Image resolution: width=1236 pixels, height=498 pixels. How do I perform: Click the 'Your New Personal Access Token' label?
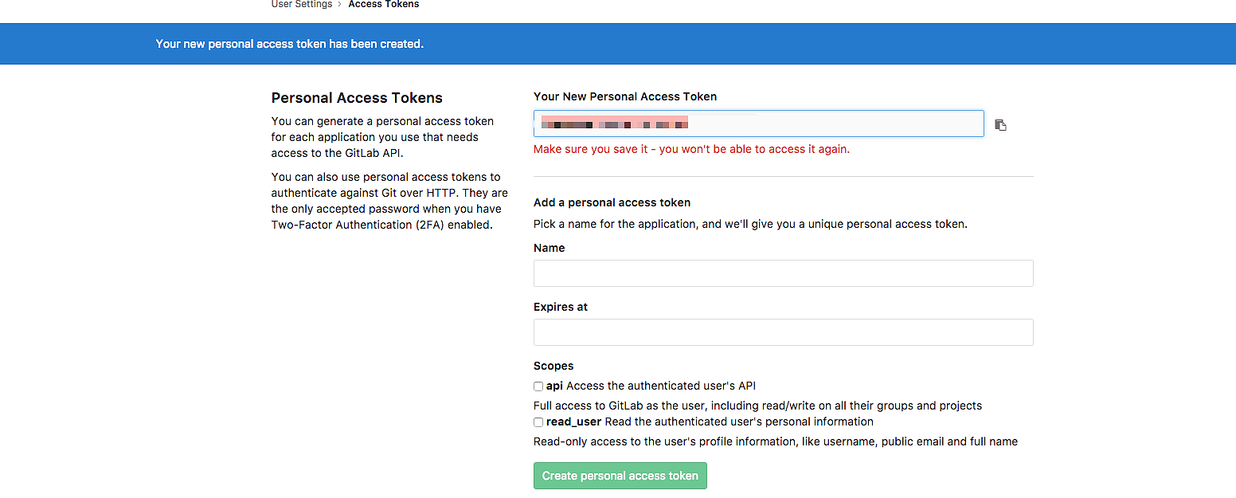[x=624, y=96]
